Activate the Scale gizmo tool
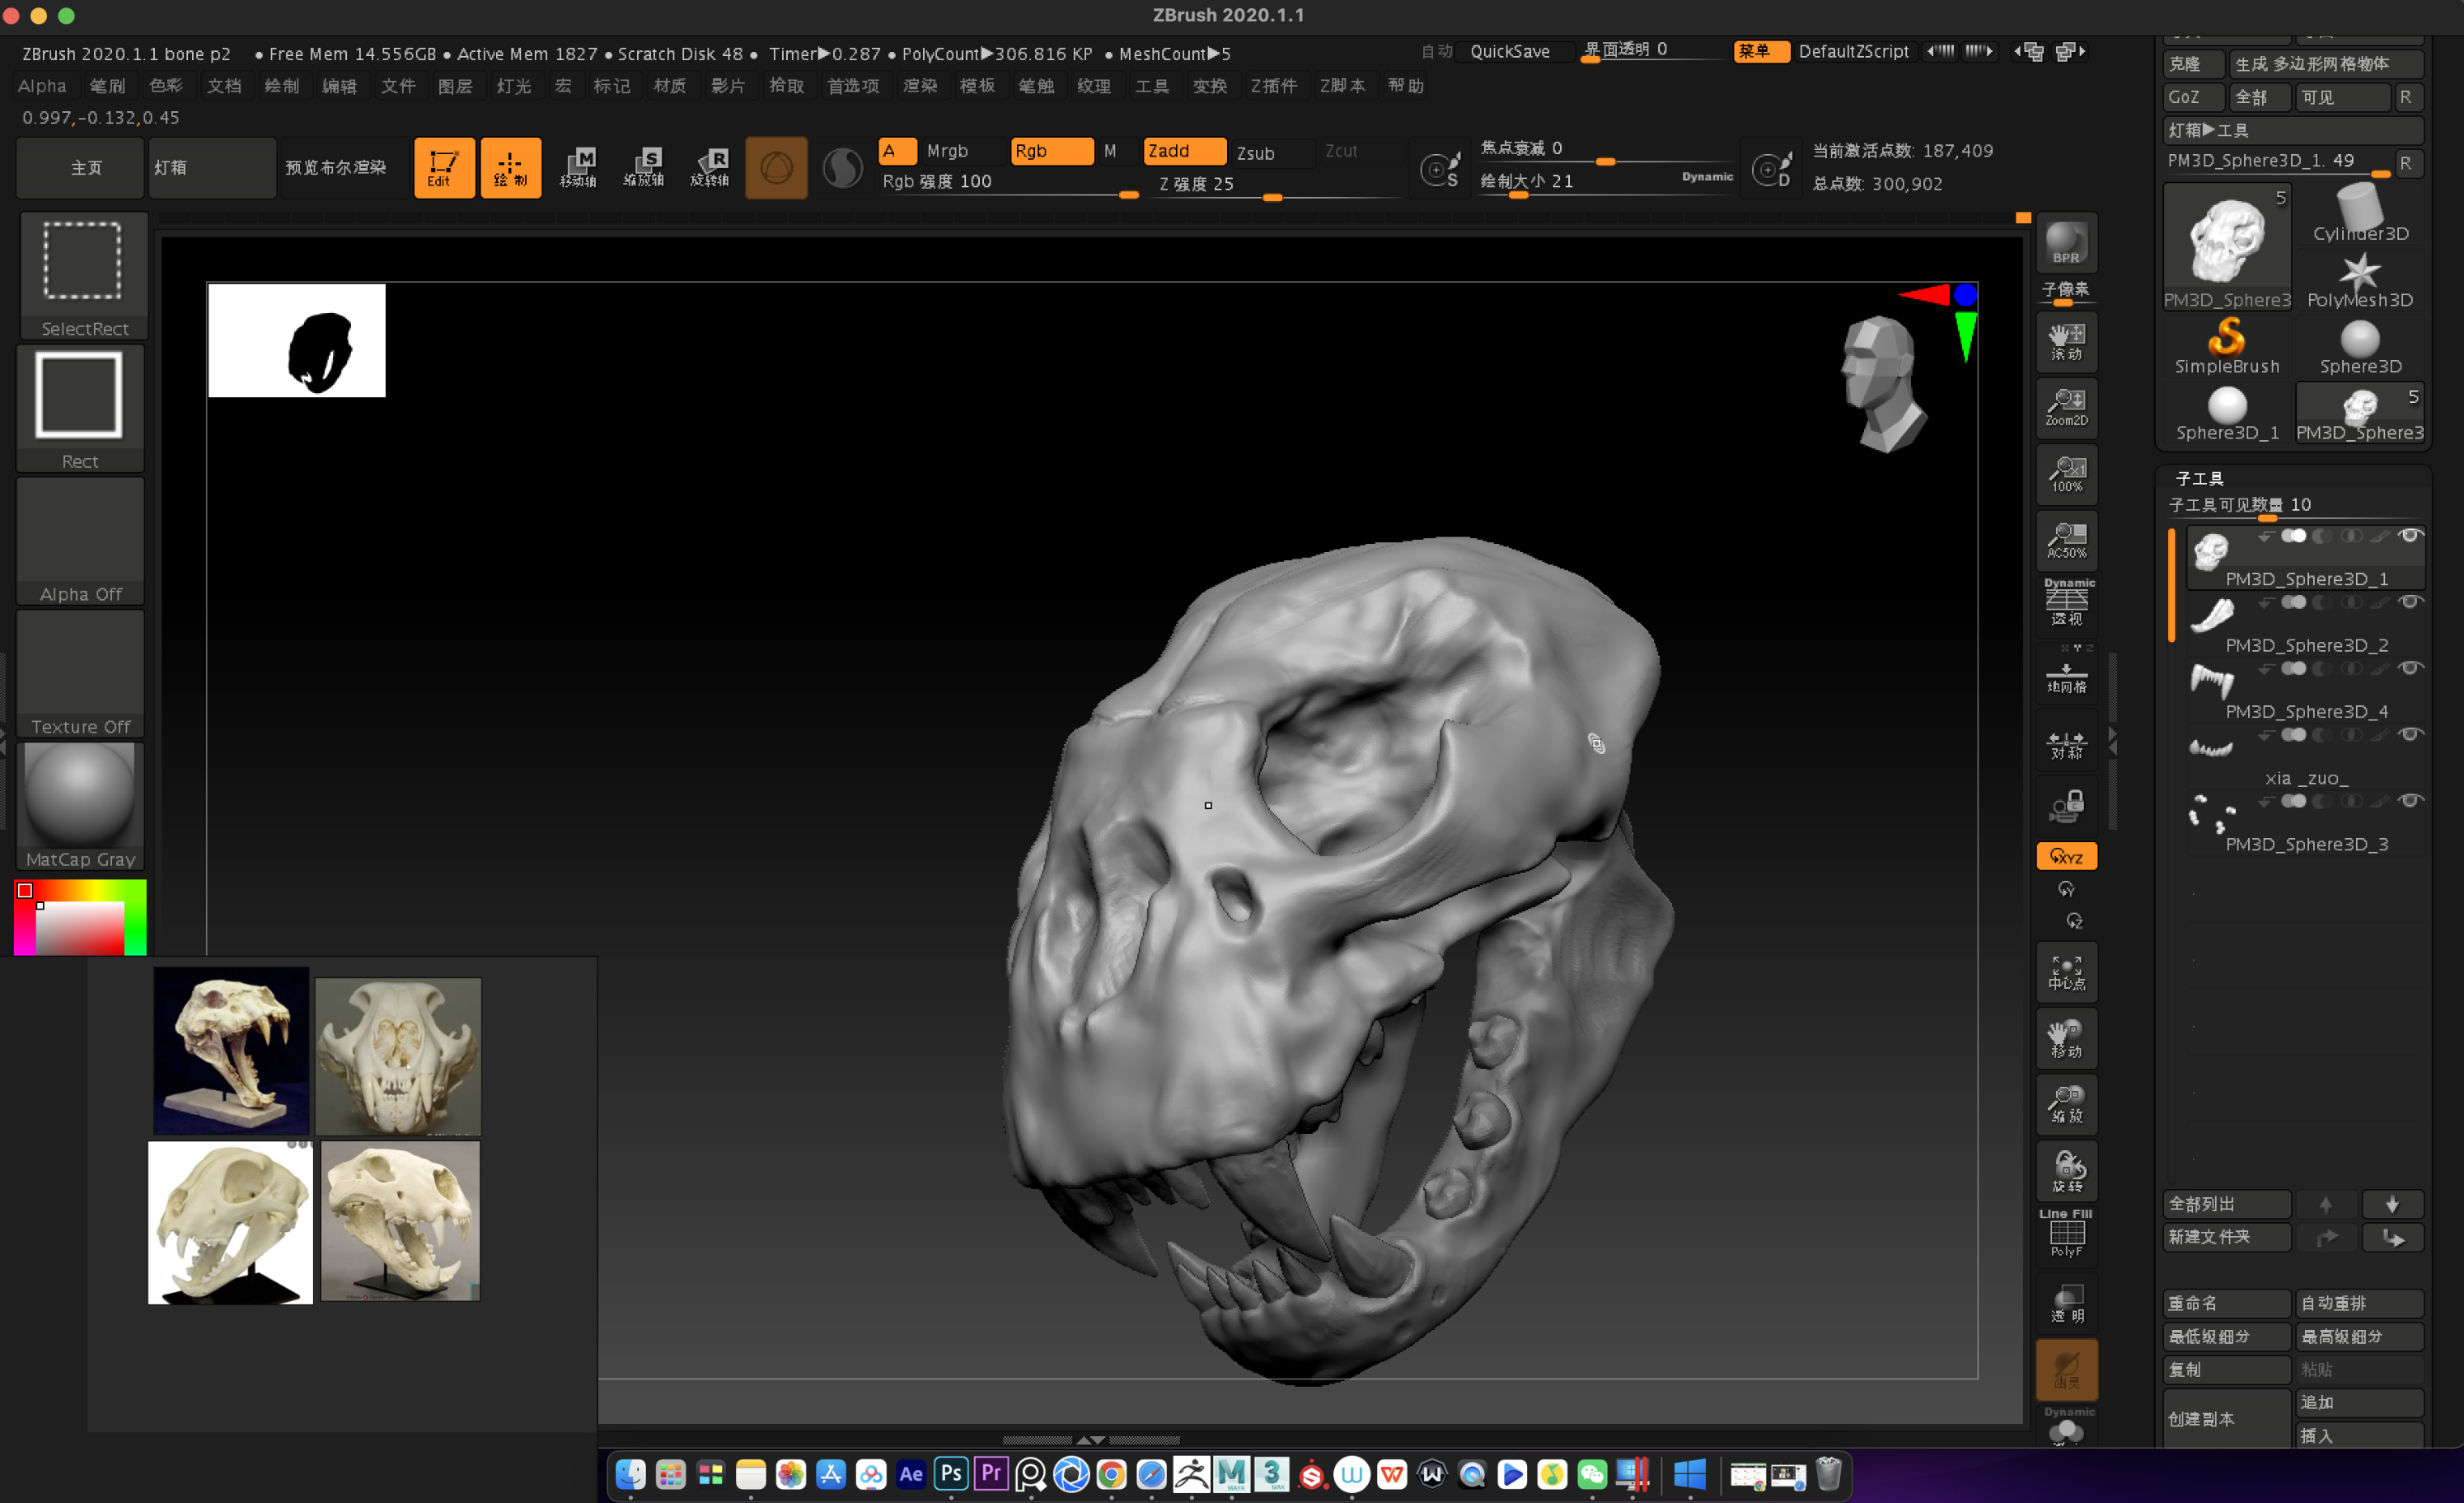This screenshot has width=2464, height=1503. click(643, 168)
